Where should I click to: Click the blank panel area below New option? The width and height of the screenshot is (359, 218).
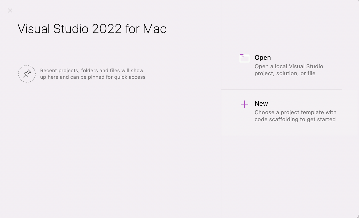[290, 175]
